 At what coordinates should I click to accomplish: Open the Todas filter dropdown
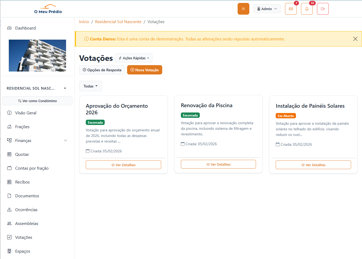click(90, 86)
